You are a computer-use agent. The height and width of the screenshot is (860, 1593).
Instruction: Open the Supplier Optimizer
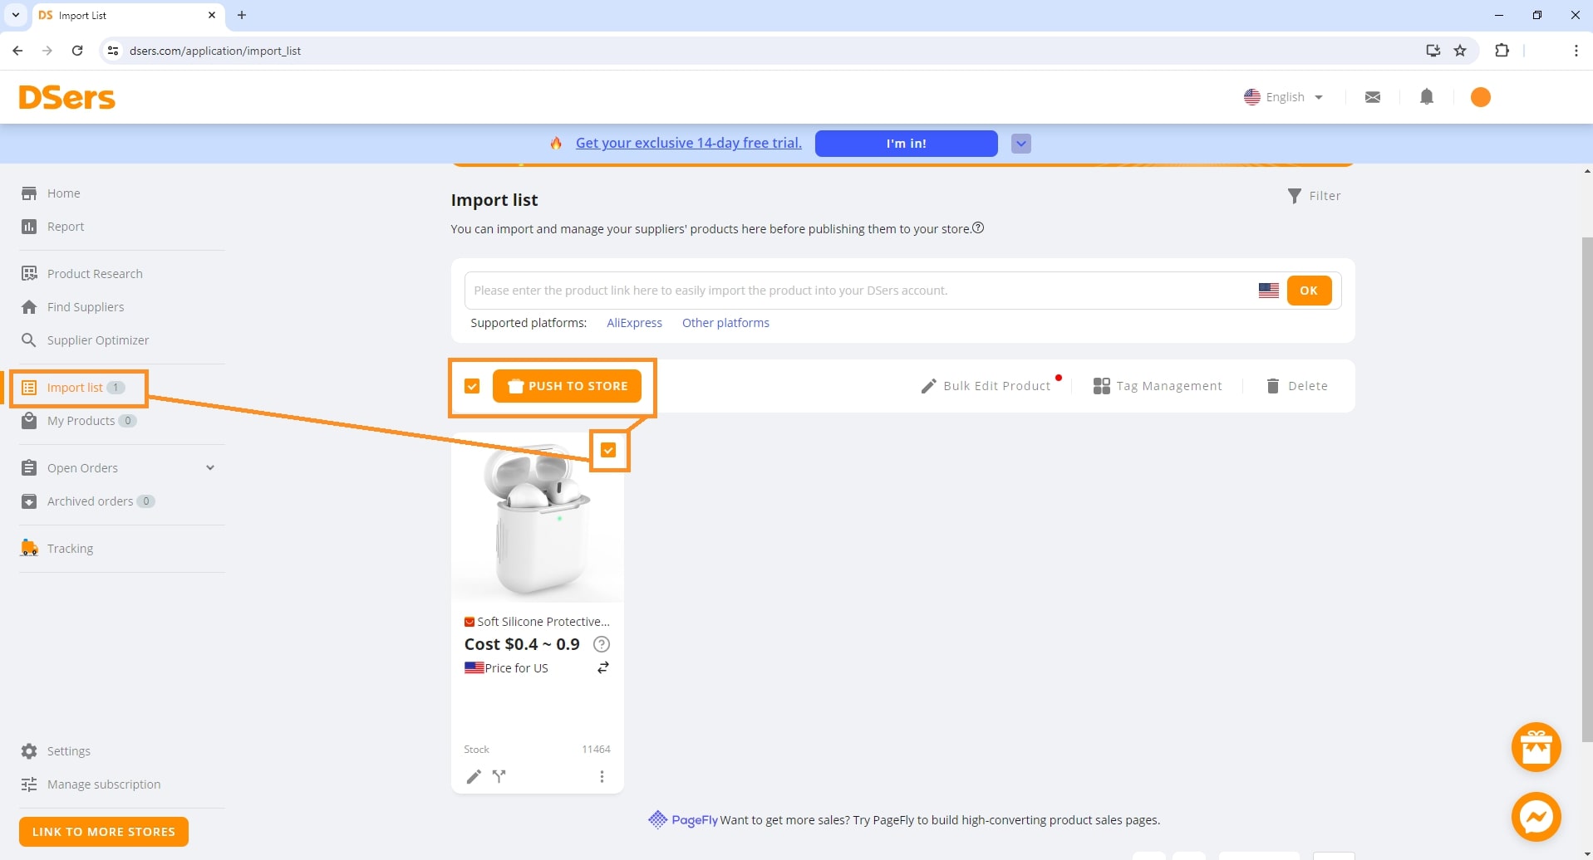[97, 340]
